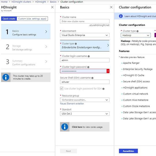This screenshot has width=156, height=156.
Task: Open step 1 Basics
Action: [26, 31]
